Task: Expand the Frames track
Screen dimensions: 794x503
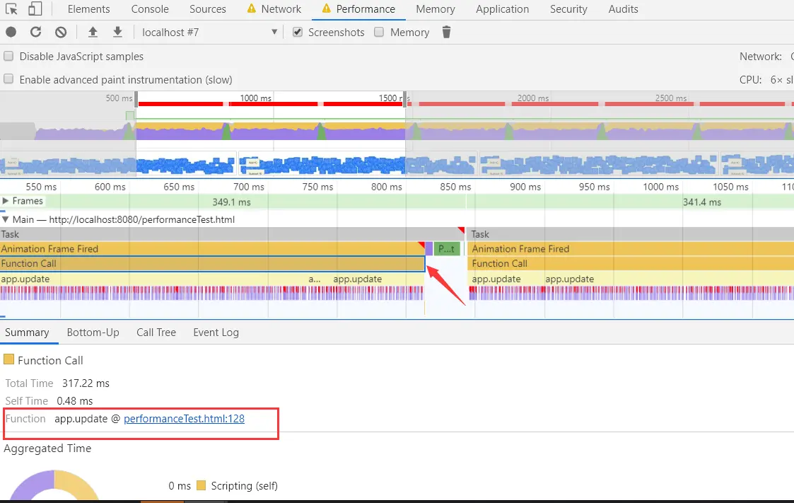Action: (x=5, y=201)
